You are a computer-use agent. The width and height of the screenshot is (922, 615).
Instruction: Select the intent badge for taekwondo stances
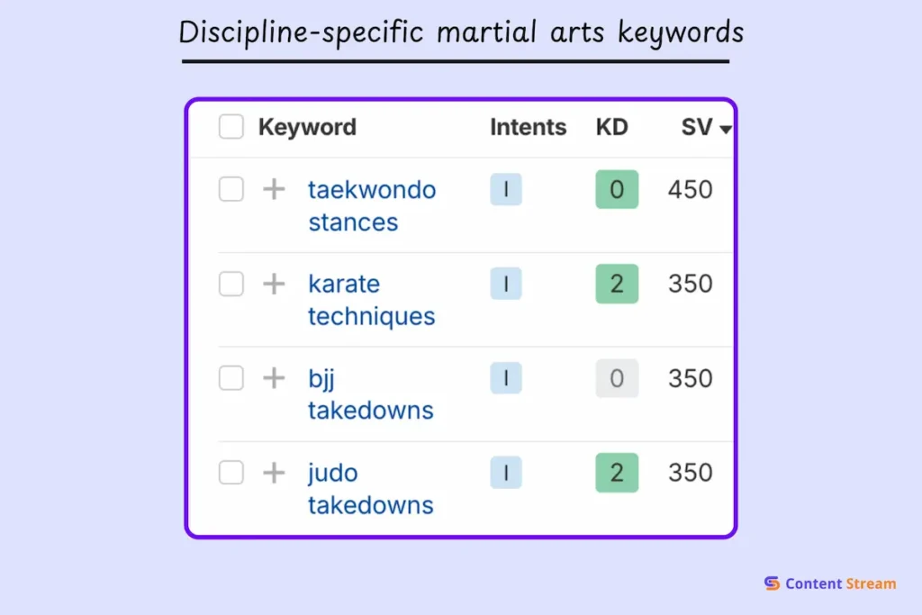click(x=505, y=189)
